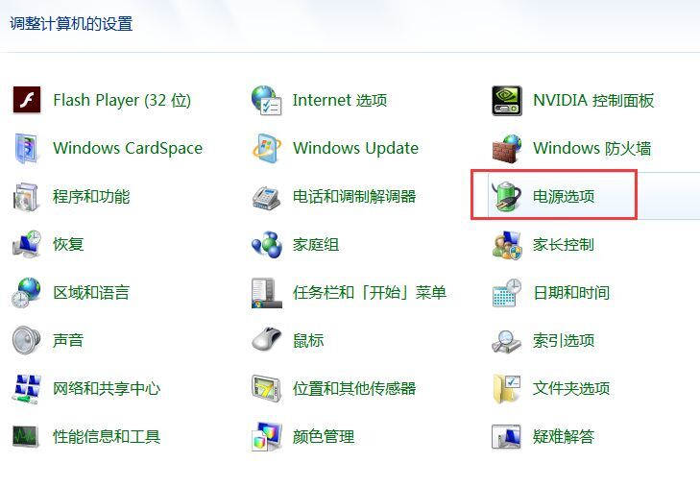700x487 pixels.
Task: Open 鼠标 text link
Action: pos(308,340)
